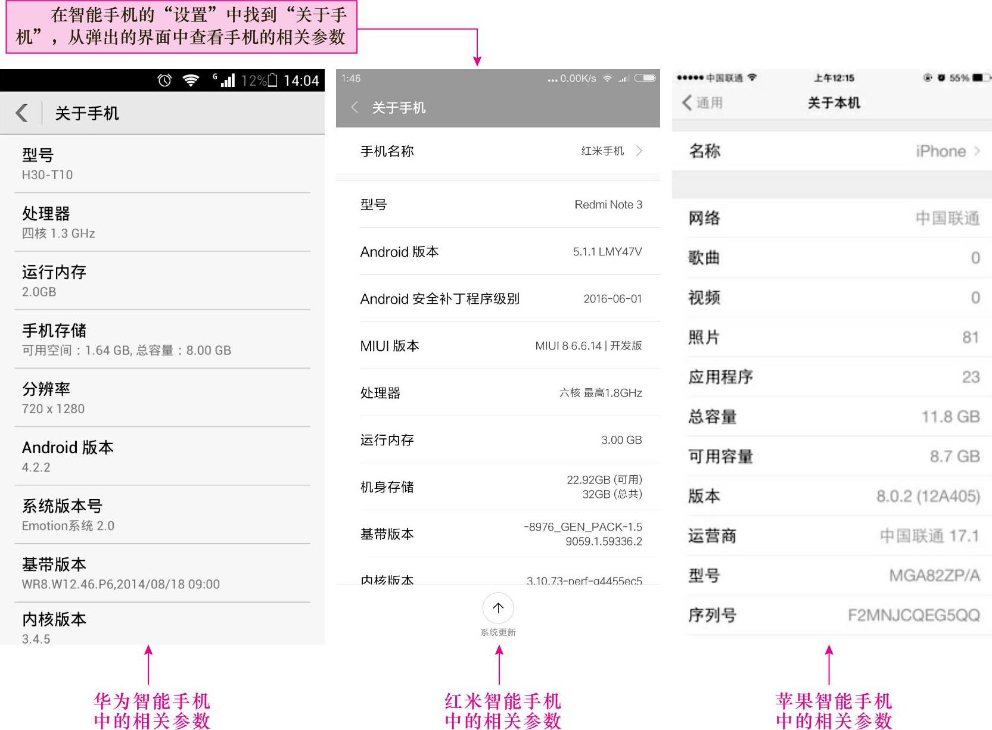Tap the Wi-Fi icon in iPhone status bar
Image resolution: width=992 pixels, height=730 pixels.
pos(752,77)
